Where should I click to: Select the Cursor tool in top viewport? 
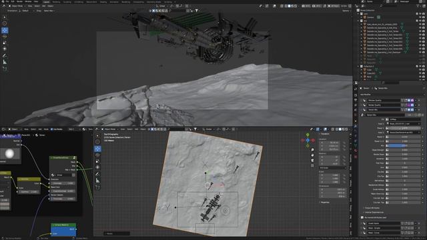[x=5, y=24]
